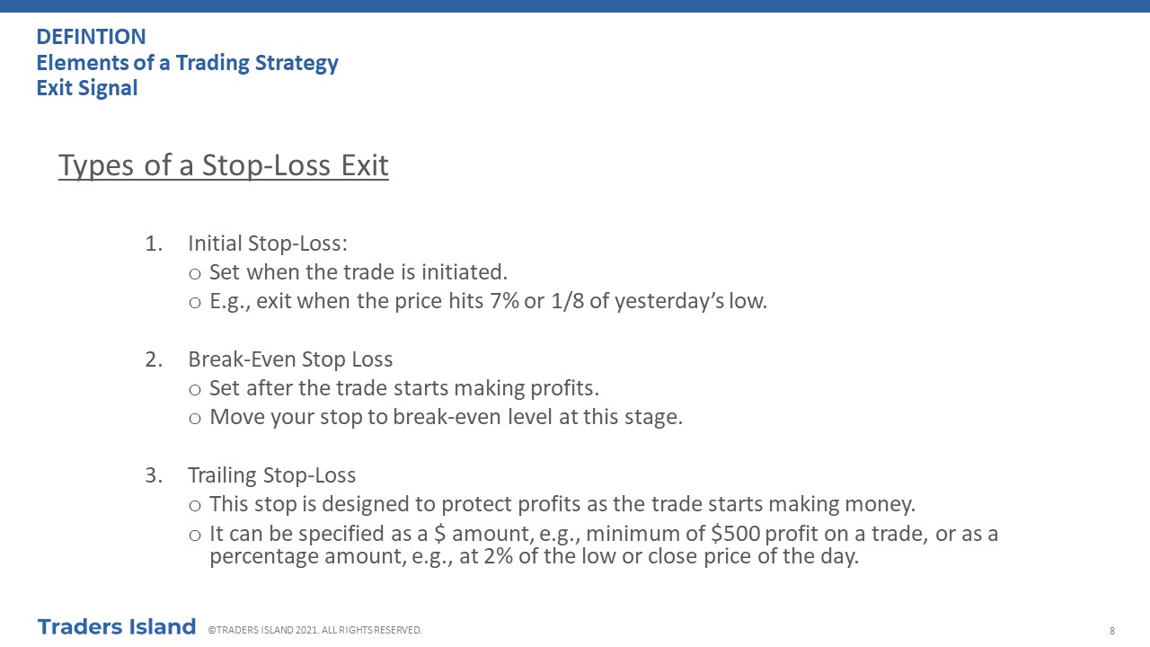Select the 'Elements of a Trading Strategy' title

coord(187,63)
